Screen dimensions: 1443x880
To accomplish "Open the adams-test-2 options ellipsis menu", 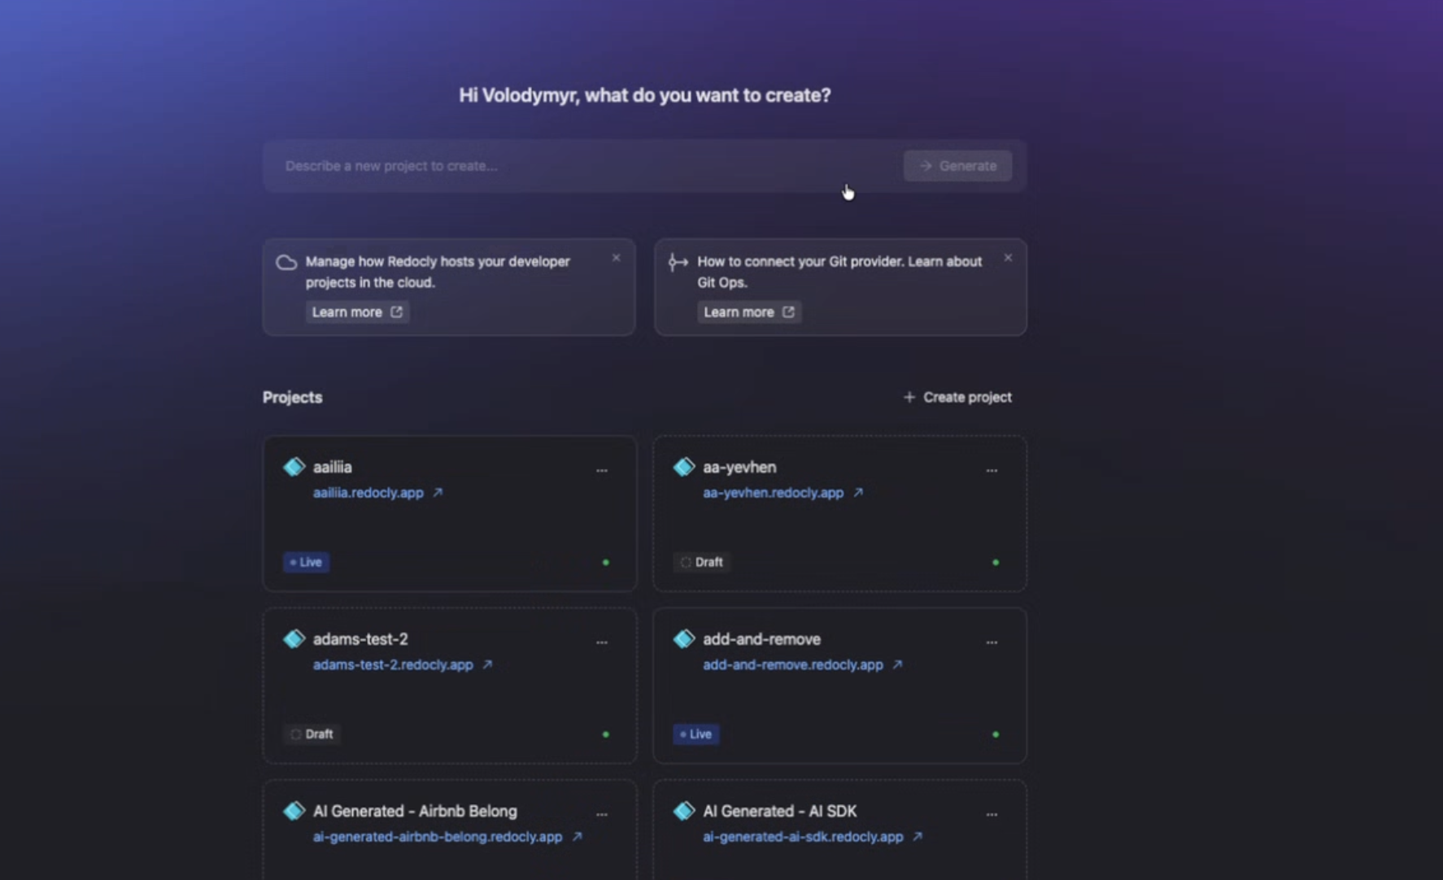I will coord(601,642).
